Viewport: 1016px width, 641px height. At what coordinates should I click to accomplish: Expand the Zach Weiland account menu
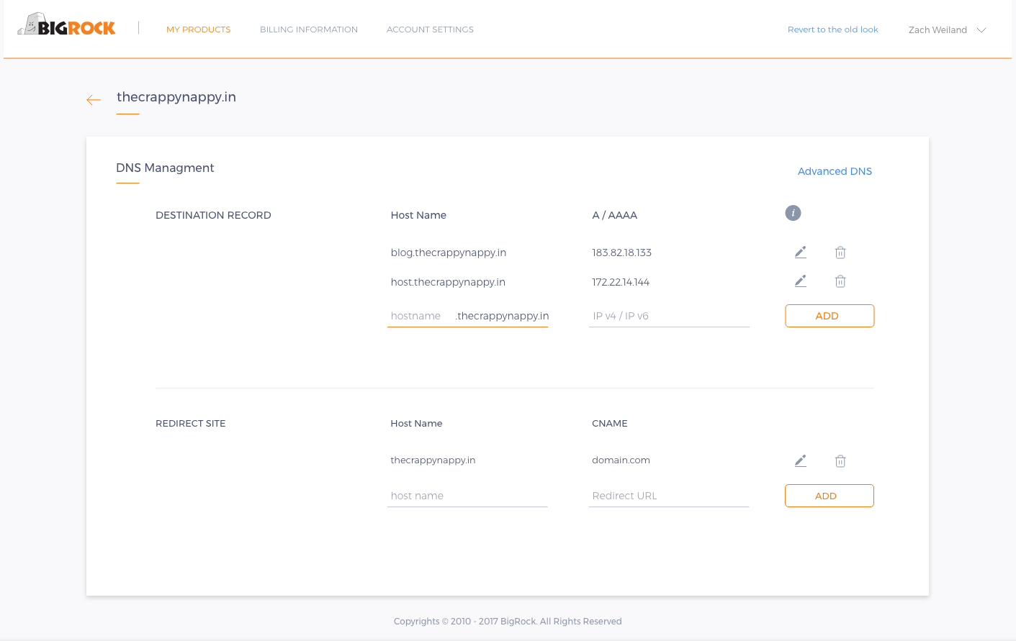point(947,30)
